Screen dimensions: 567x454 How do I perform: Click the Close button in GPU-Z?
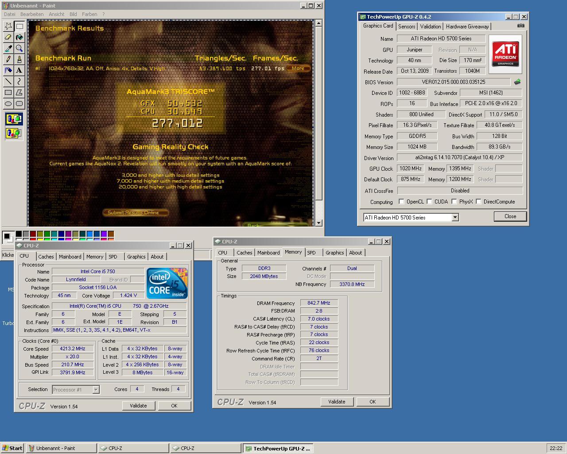pyautogui.click(x=510, y=216)
